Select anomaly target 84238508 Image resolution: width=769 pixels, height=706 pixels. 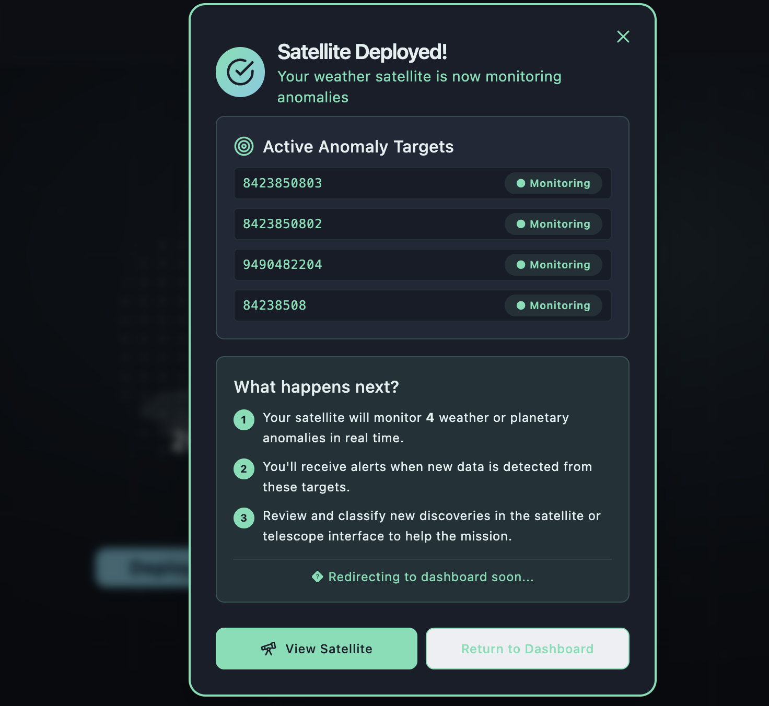(x=275, y=305)
